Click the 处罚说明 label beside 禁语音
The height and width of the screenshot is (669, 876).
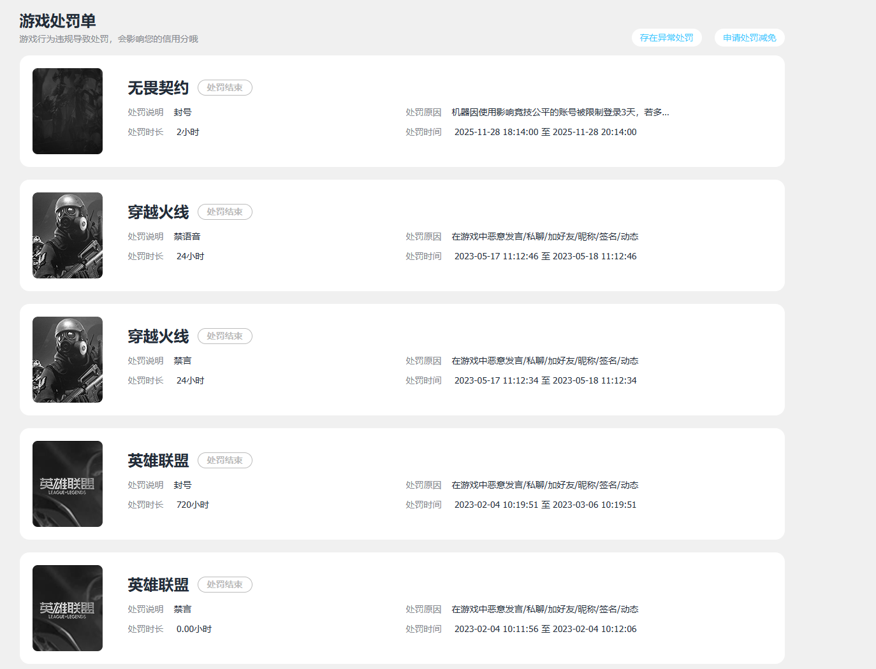click(x=145, y=236)
